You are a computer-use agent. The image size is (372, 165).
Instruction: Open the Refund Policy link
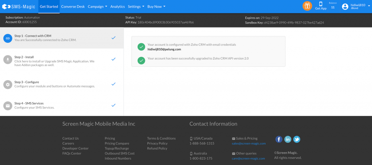(157, 148)
